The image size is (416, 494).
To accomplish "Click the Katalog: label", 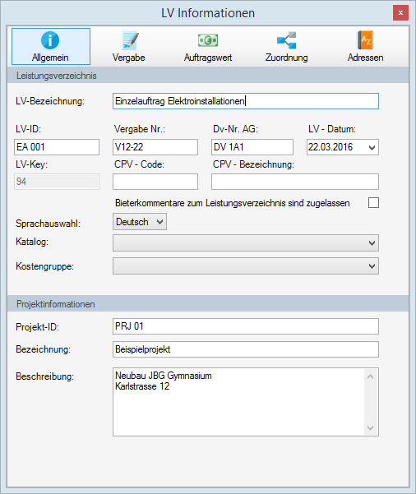I will point(32,242).
